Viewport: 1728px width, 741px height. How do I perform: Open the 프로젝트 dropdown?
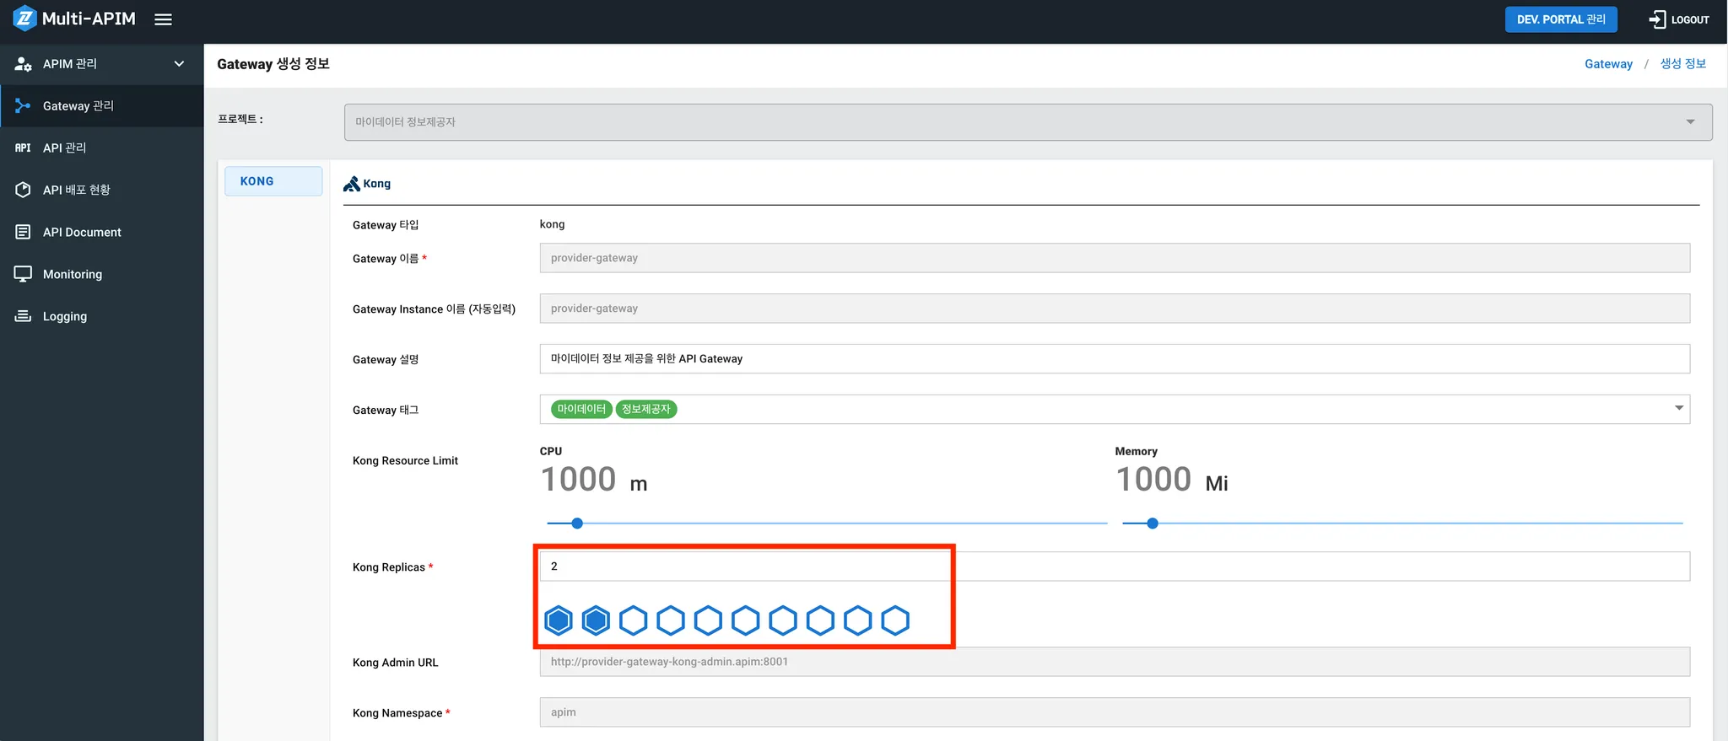pos(1028,122)
